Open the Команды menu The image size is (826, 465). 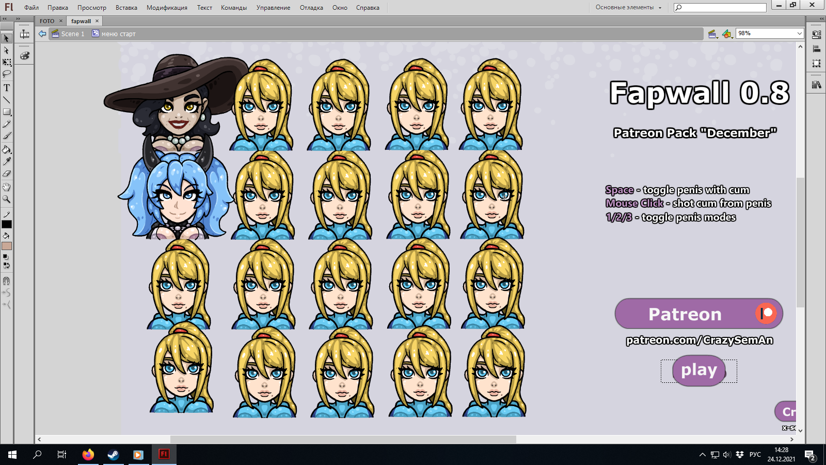[x=234, y=8]
